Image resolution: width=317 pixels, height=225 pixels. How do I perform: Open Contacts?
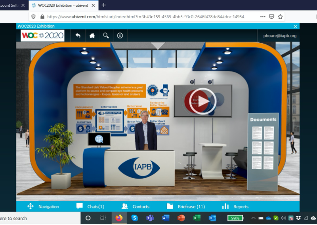coord(136,207)
